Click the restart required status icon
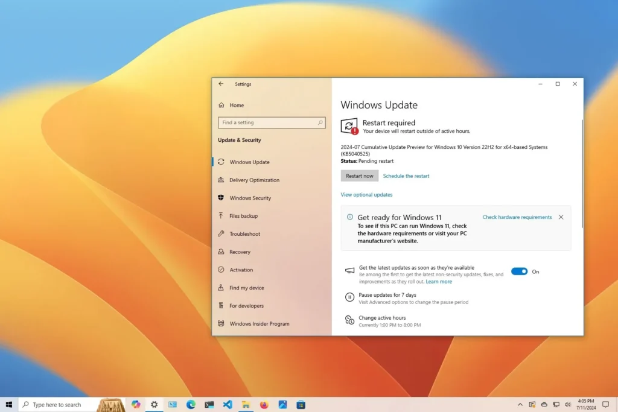The image size is (618, 412). (349, 127)
